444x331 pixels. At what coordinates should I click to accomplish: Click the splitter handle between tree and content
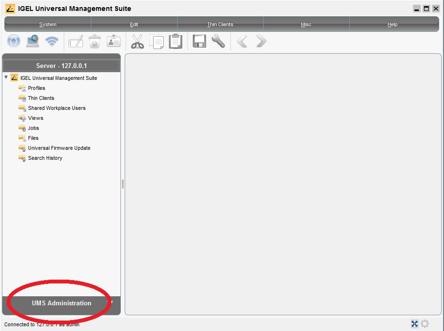pyautogui.click(x=123, y=184)
